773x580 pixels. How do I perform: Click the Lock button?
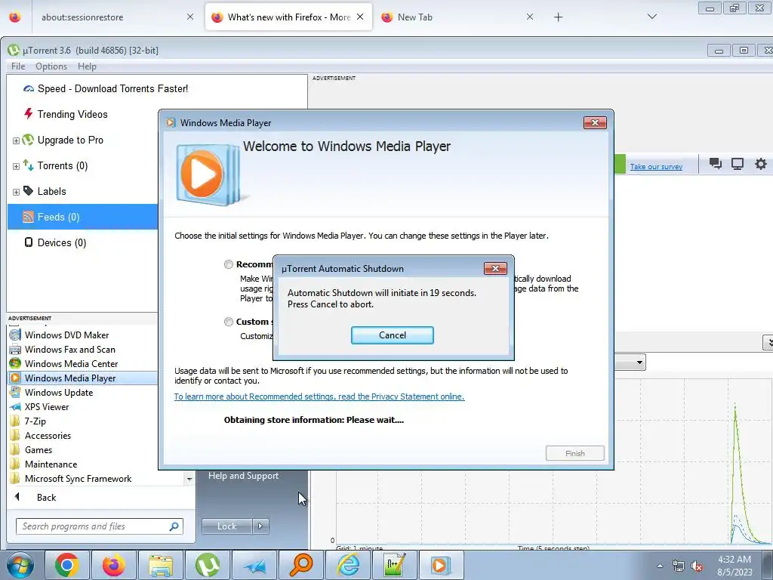coord(226,526)
